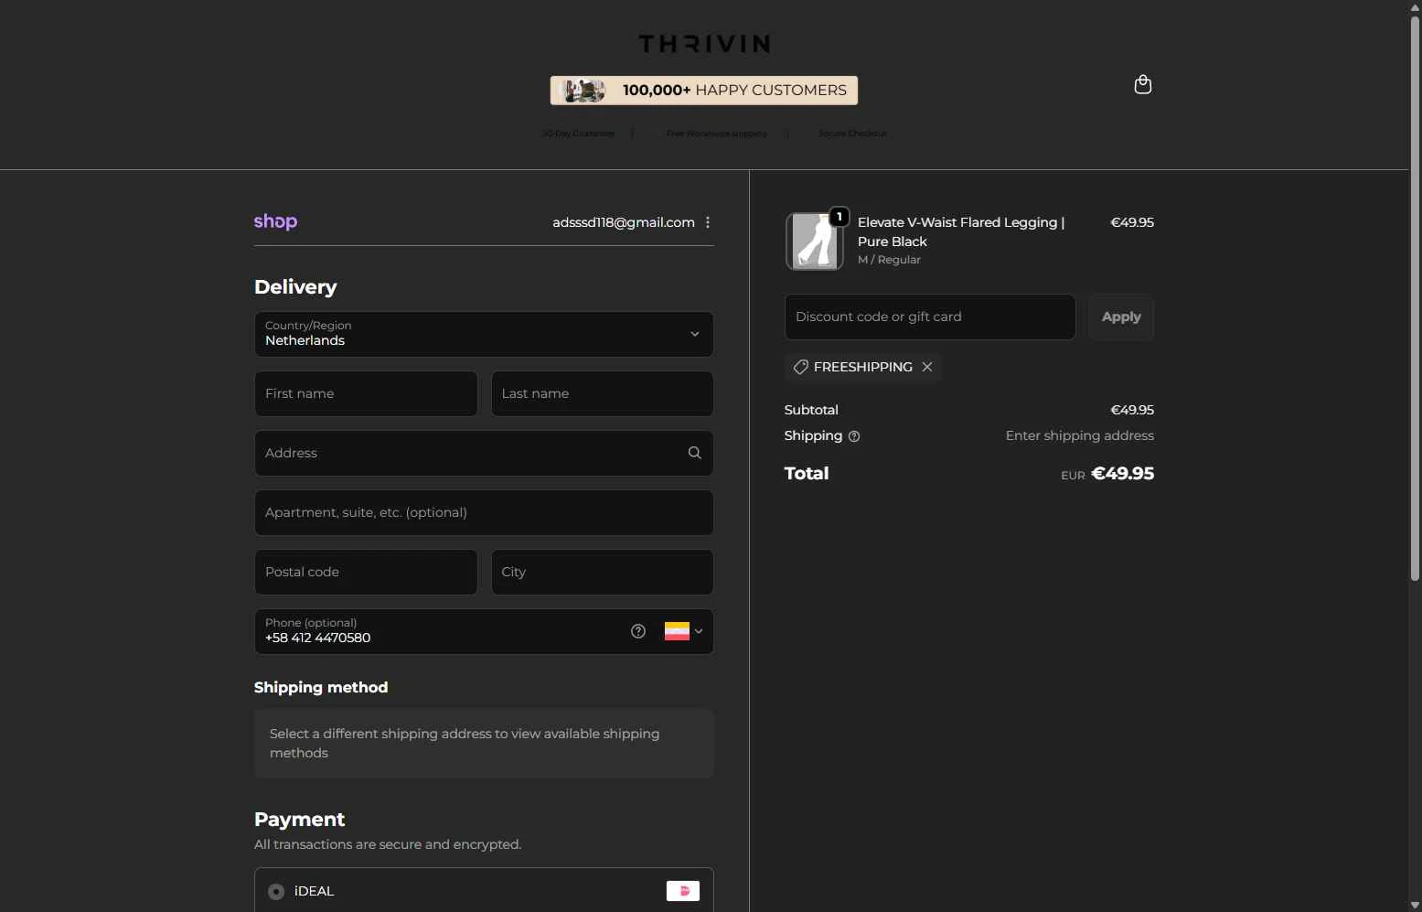Image resolution: width=1422 pixels, height=912 pixels.
Task: Click the FREESHIPPING discount tag icon
Action: (x=800, y=367)
